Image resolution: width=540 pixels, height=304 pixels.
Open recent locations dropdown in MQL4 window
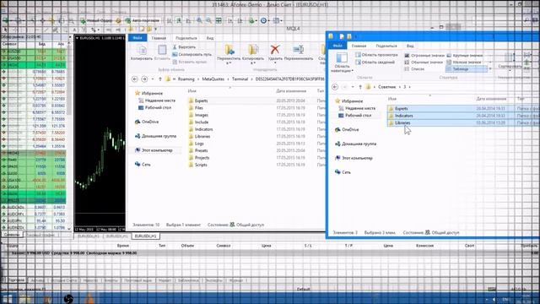153,79
